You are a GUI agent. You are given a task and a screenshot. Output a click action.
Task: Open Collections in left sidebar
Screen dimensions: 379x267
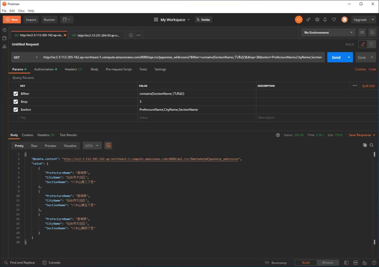point(4,38)
